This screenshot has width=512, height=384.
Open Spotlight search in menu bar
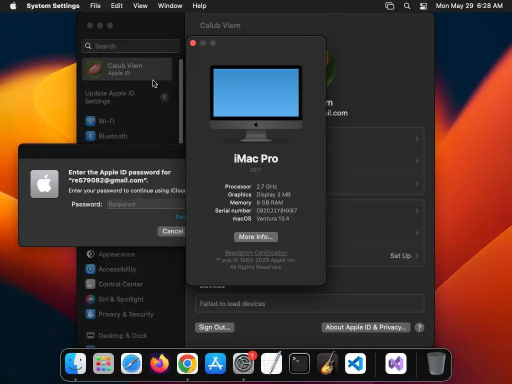pyautogui.click(x=407, y=5)
